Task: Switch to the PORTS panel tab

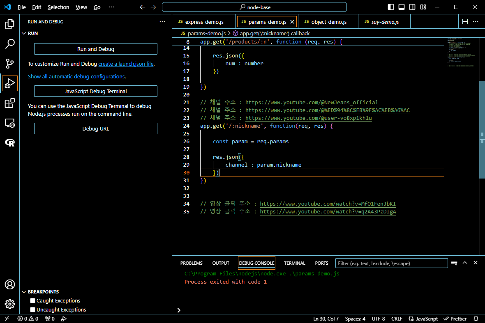Action: point(322,263)
